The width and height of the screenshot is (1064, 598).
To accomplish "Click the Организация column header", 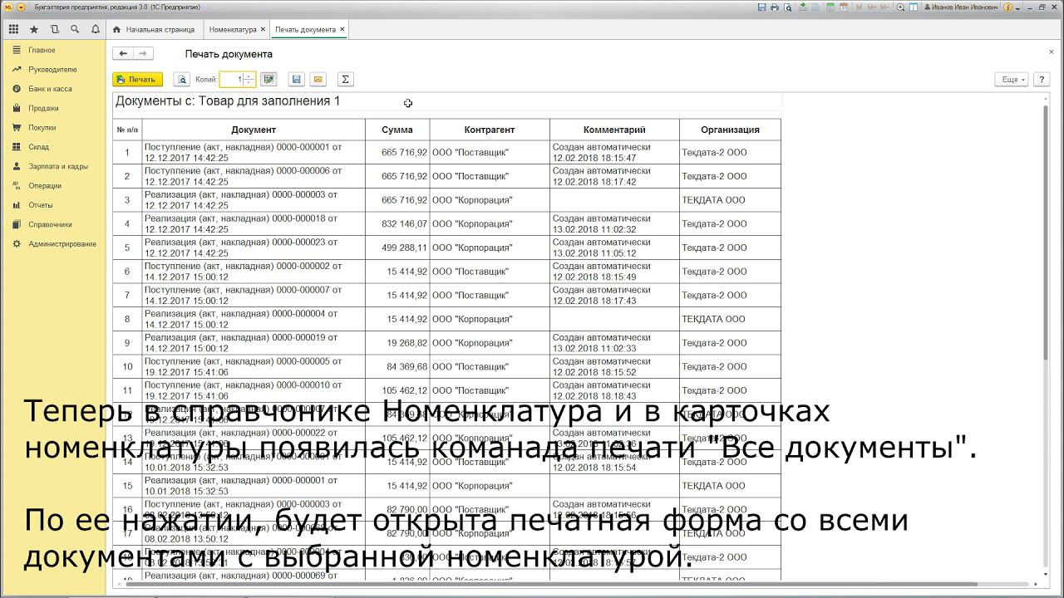I will 730,130.
